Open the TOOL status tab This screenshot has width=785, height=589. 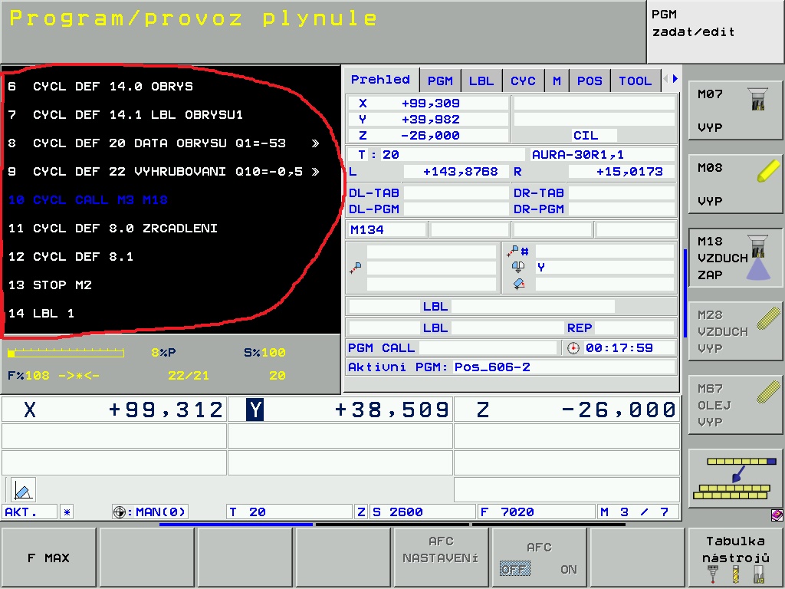pos(635,81)
